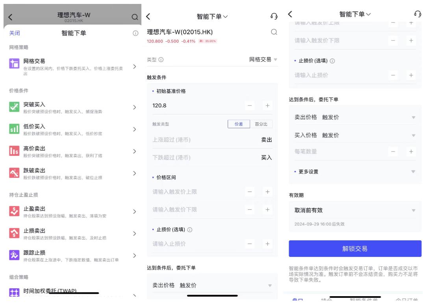Click the 解锁交易 button
Viewport: 423px width, 308px height.
click(355, 249)
